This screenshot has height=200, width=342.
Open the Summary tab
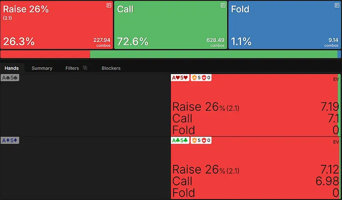42,68
